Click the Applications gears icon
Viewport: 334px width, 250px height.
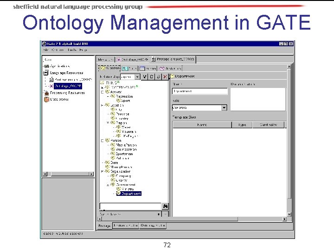pyautogui.click(x=46, y=66)
